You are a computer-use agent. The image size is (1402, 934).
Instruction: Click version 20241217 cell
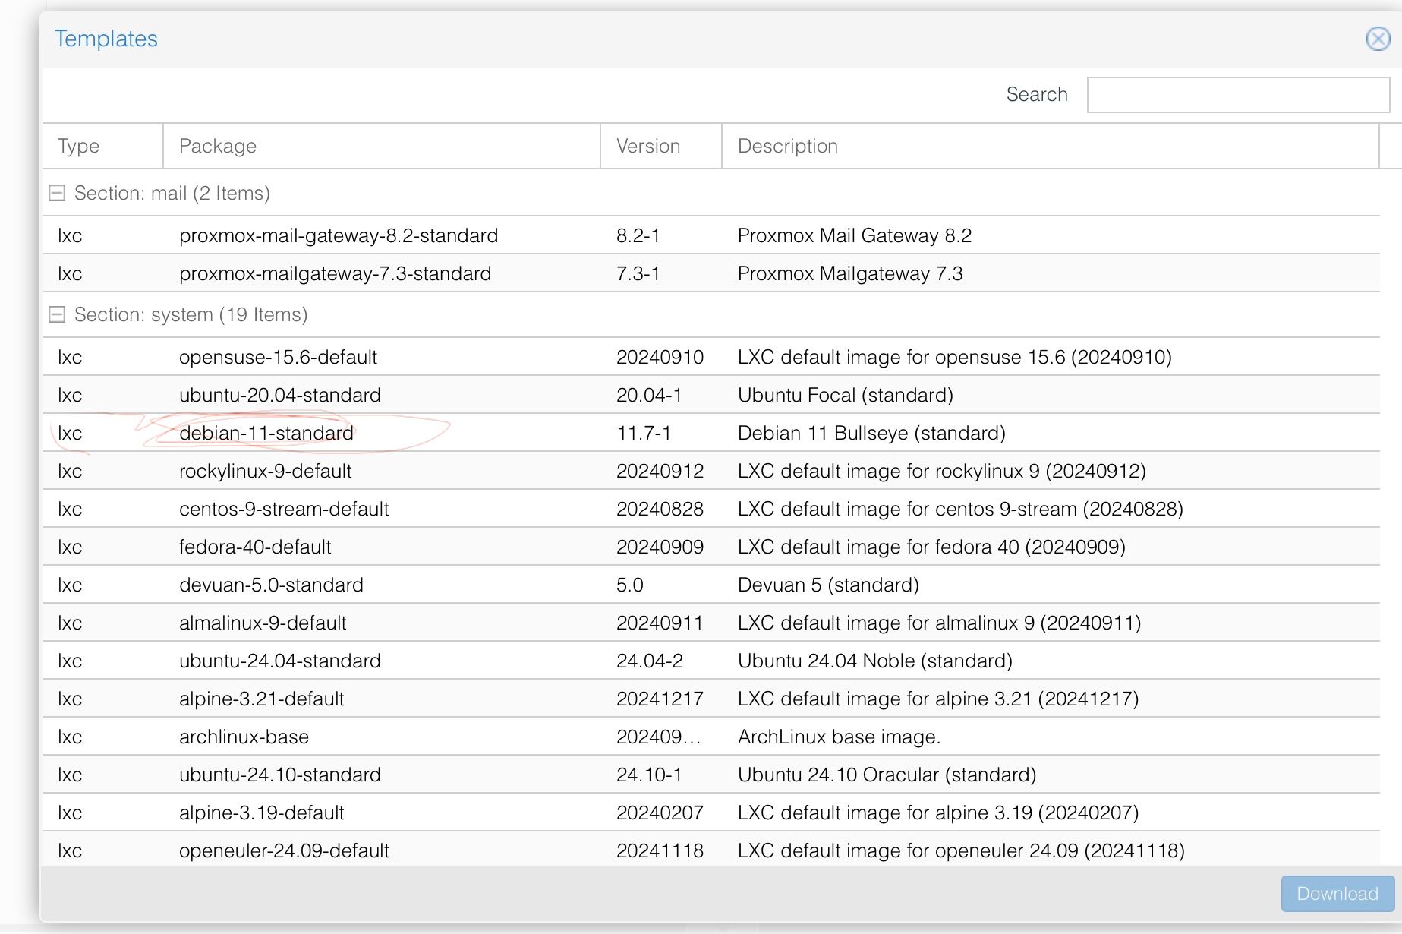tap(660, 699)
